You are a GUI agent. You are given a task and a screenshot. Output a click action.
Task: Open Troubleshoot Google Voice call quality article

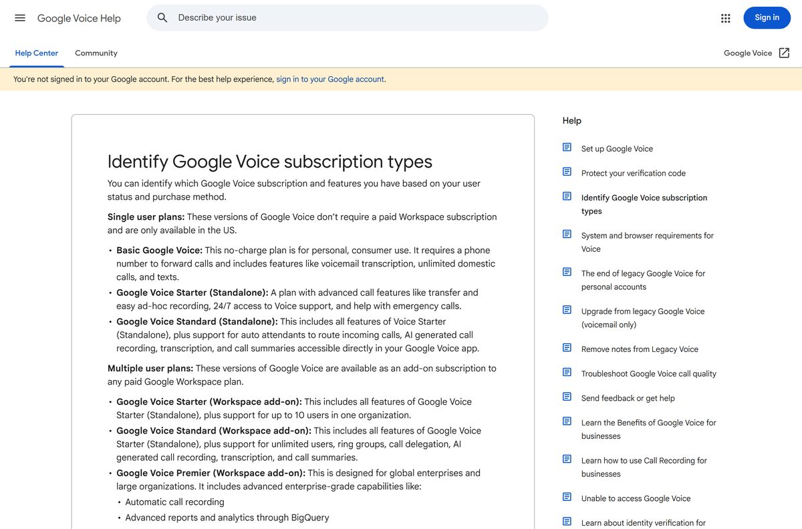[648, 374]
